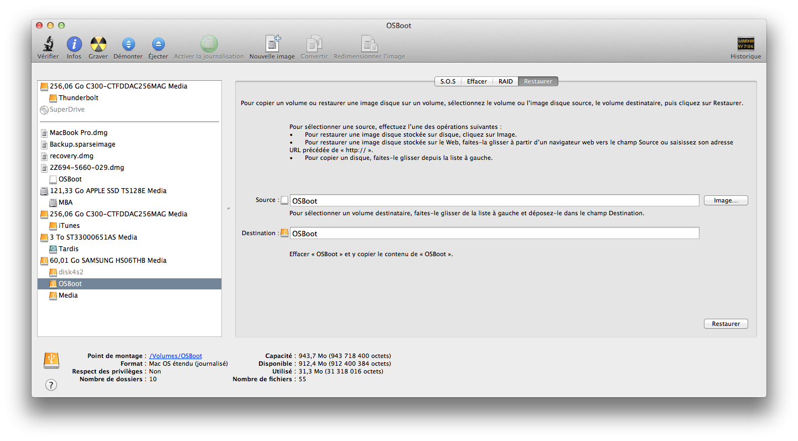Open the Historique log icon

[745, 44]
